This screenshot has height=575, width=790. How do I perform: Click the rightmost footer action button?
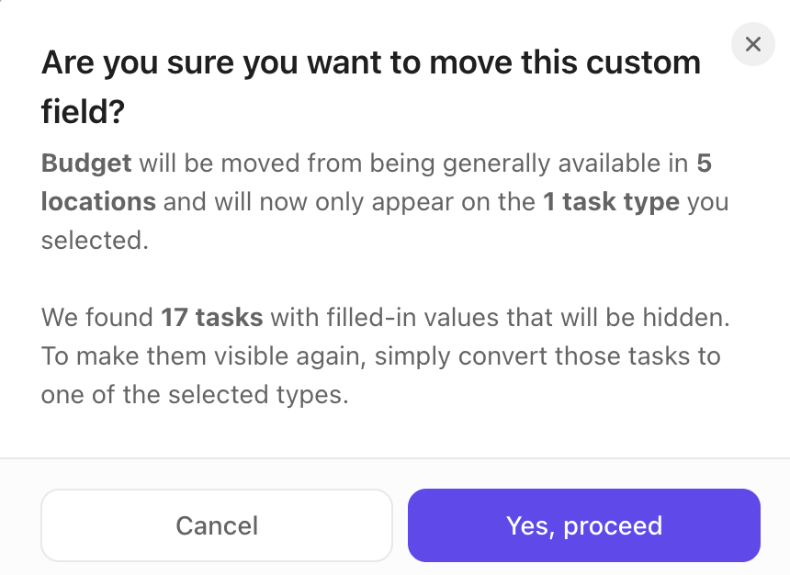pyautogui.click(x=584, y=525)
